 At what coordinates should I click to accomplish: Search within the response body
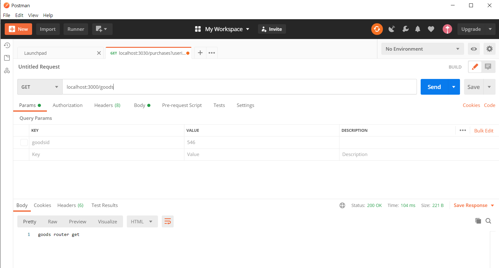coord(488,221)
